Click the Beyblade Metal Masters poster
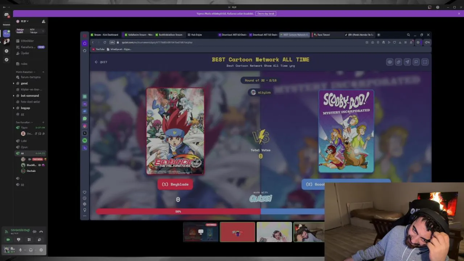The width and height of the screenshot is (464, 261). tap(175, 131)
